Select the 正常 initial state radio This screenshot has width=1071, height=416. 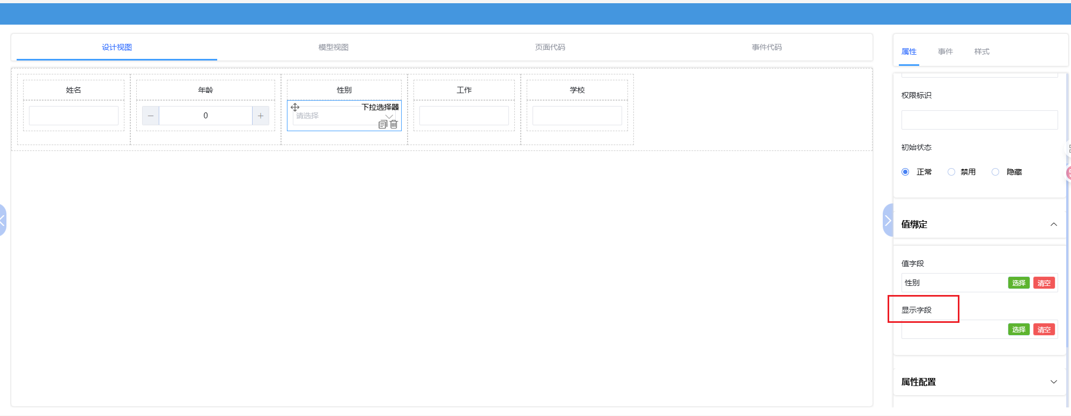click(905, 172)
